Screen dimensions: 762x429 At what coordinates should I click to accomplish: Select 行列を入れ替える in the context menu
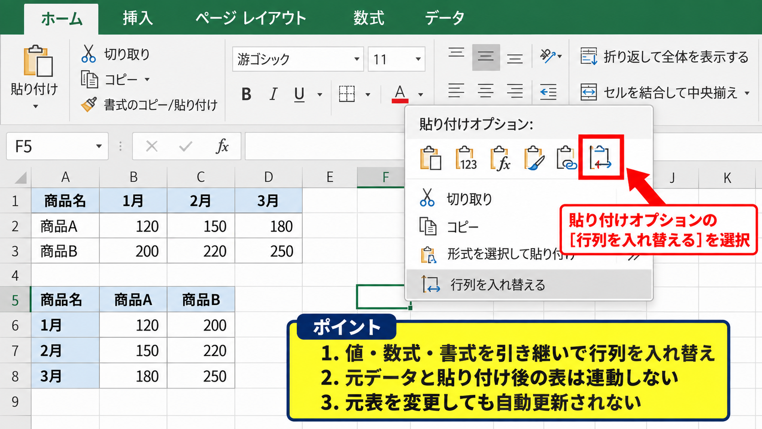pyautogui.click(x=529, y=284)
